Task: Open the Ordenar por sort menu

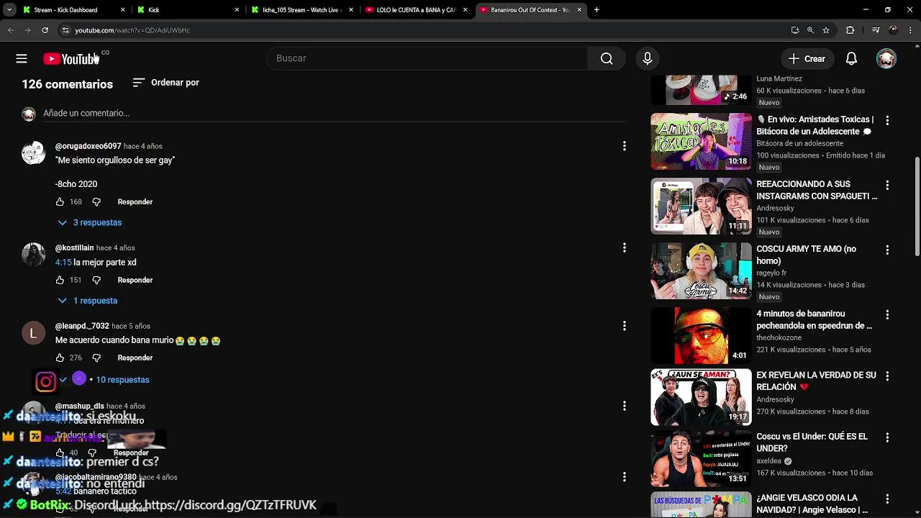Action: [166, 83]
